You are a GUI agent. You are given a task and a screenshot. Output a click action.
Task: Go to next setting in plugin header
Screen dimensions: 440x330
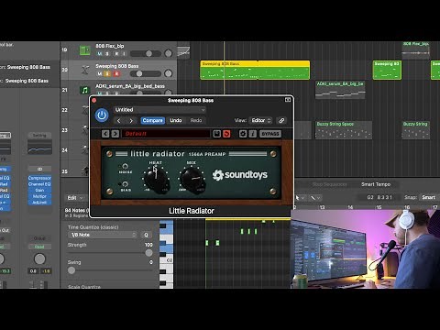click(131, 120)
